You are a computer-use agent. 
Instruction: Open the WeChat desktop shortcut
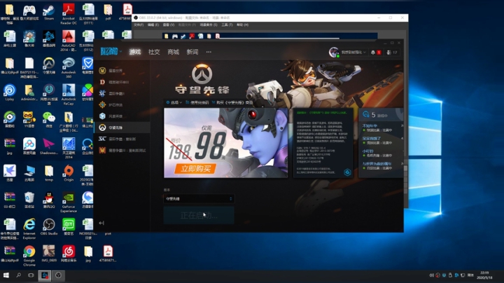(x=49, y=120)
